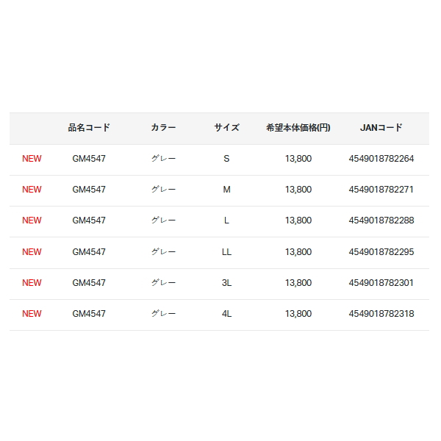Screen dimensions: 441x441
Task: Click グレー color in size M row
Action: click(163, 190)
